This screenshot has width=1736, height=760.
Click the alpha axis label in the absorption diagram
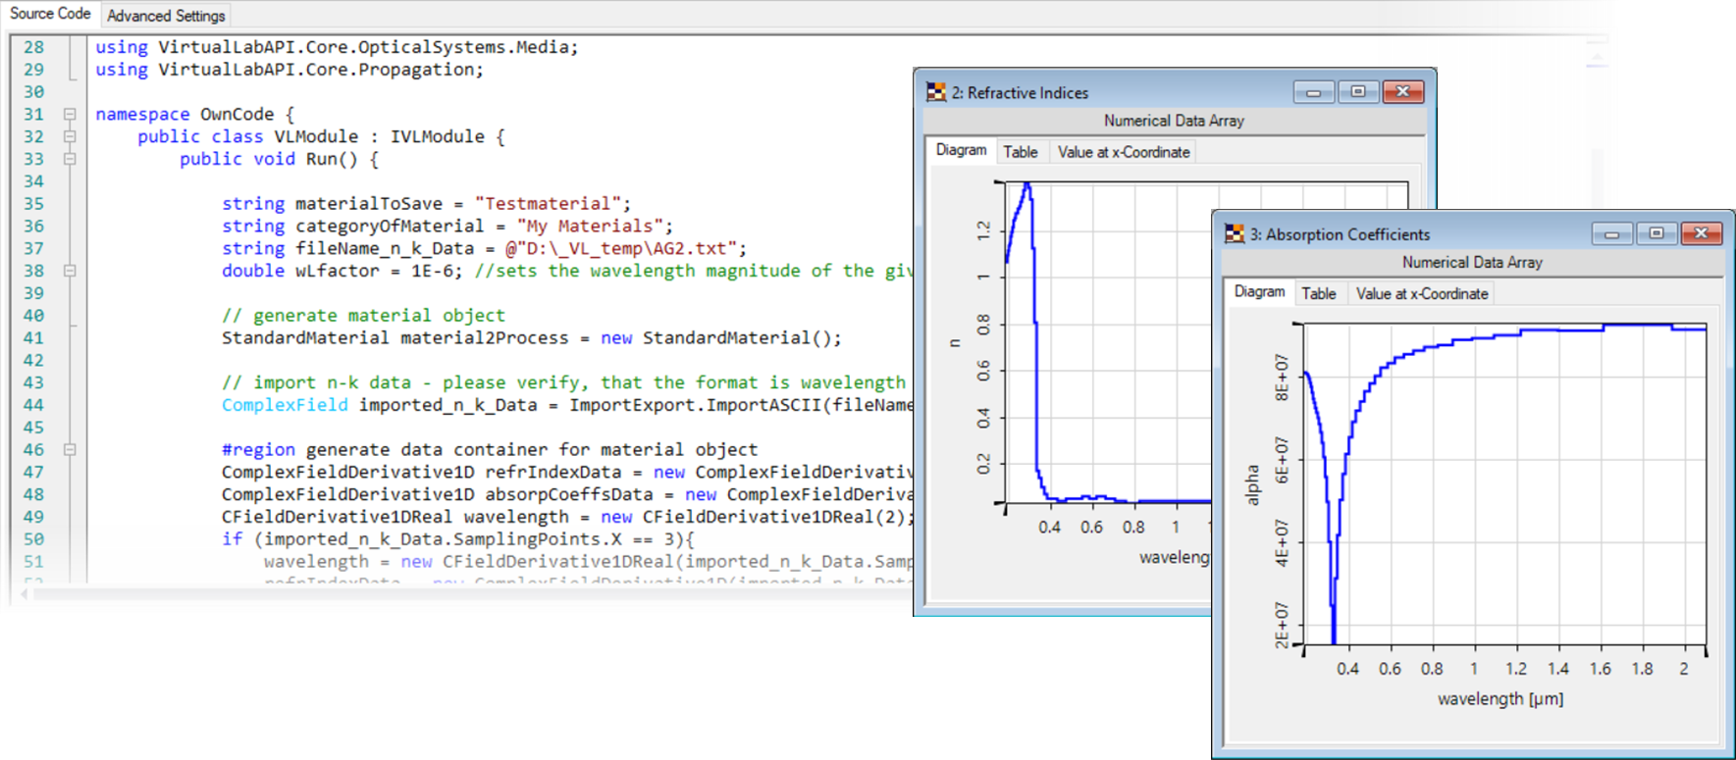tap(1251, 485)
